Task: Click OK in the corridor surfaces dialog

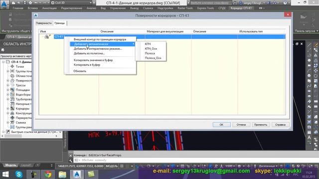Action: (221, 125)
